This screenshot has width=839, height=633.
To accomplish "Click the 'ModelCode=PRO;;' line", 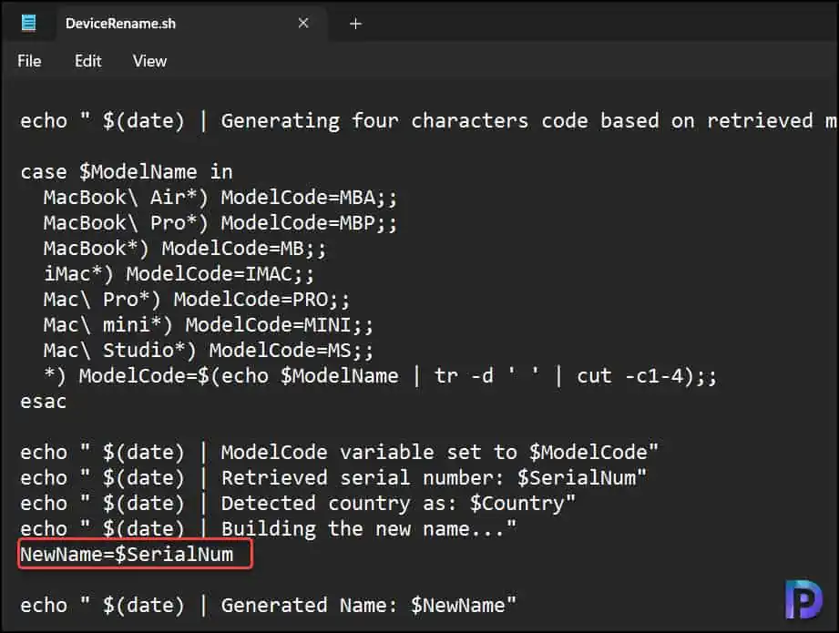I will pyautogui.click(x=197, y=300).
